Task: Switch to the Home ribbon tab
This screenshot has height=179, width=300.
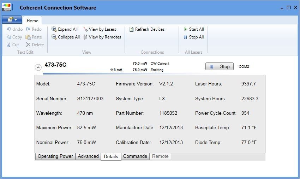Action: pos(32,21)
